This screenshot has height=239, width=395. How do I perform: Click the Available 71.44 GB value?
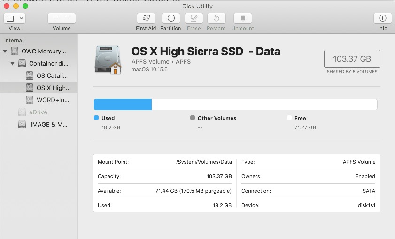[194, 191]
